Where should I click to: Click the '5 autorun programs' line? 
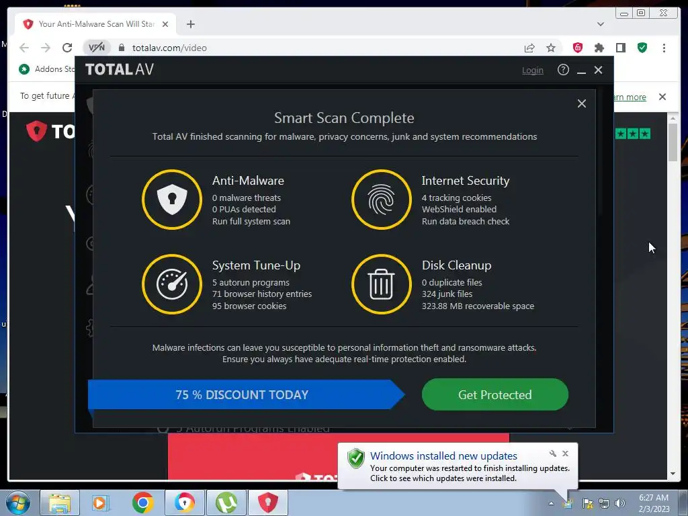[251, 283]
